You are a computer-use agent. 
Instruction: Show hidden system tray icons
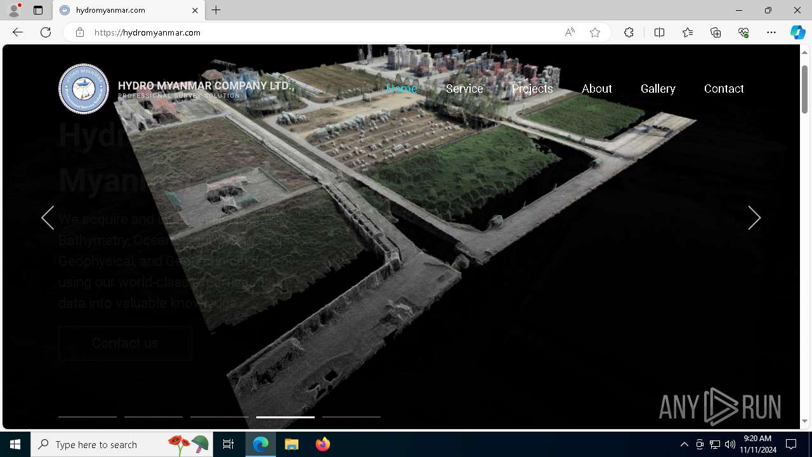[x=684, y=444]
